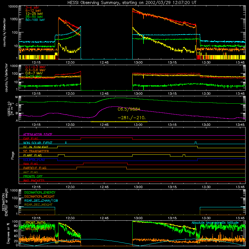Click the REAR_DEC_CHAN/128 legend label

pos(41,201)
